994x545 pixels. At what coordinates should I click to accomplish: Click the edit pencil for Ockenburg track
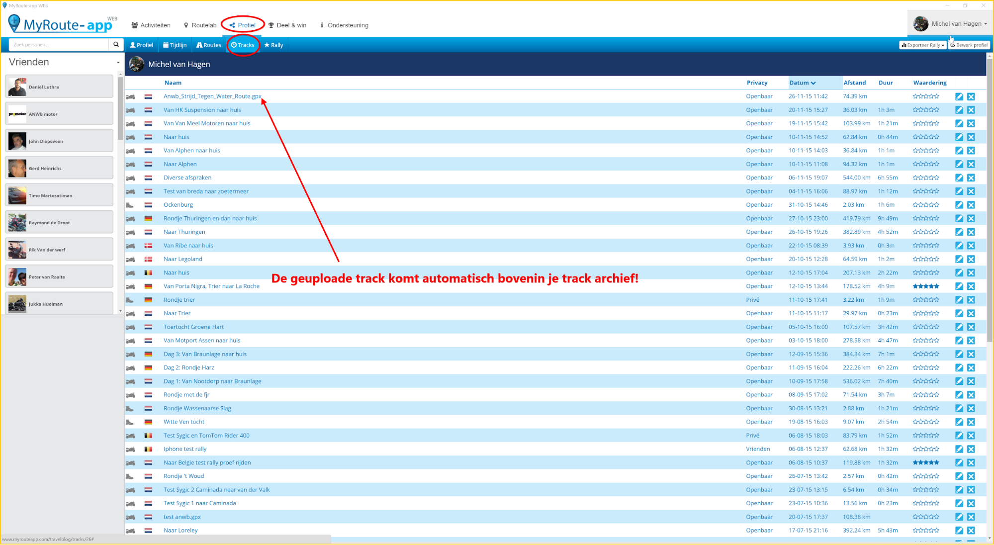[959, 205]
